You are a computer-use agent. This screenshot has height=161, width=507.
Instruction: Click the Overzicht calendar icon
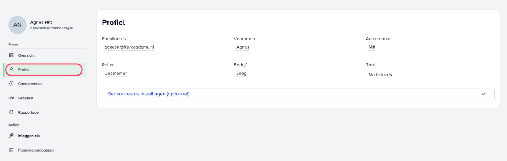(11, 55)
